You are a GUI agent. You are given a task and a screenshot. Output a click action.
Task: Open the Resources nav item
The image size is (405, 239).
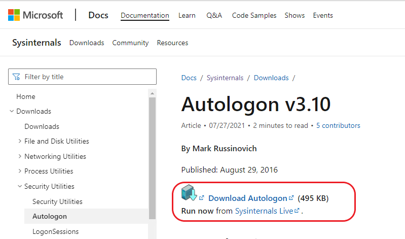click(172, 43)
